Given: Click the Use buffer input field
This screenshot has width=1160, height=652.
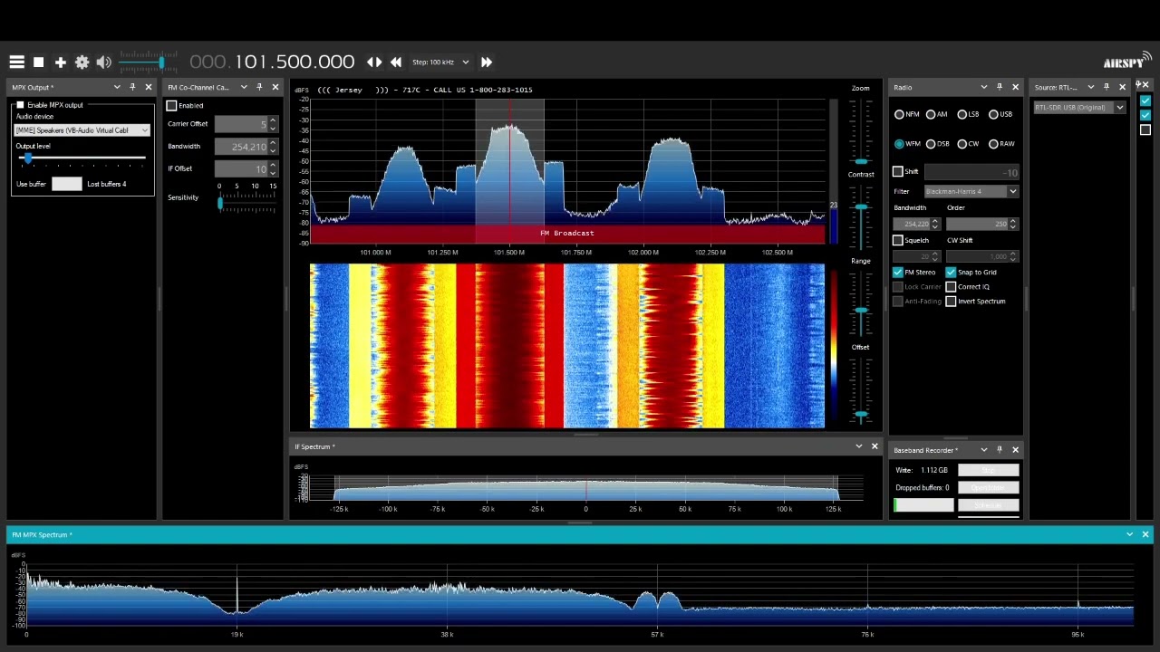Looking at the screenshot, I should click(x=66, y=184).
